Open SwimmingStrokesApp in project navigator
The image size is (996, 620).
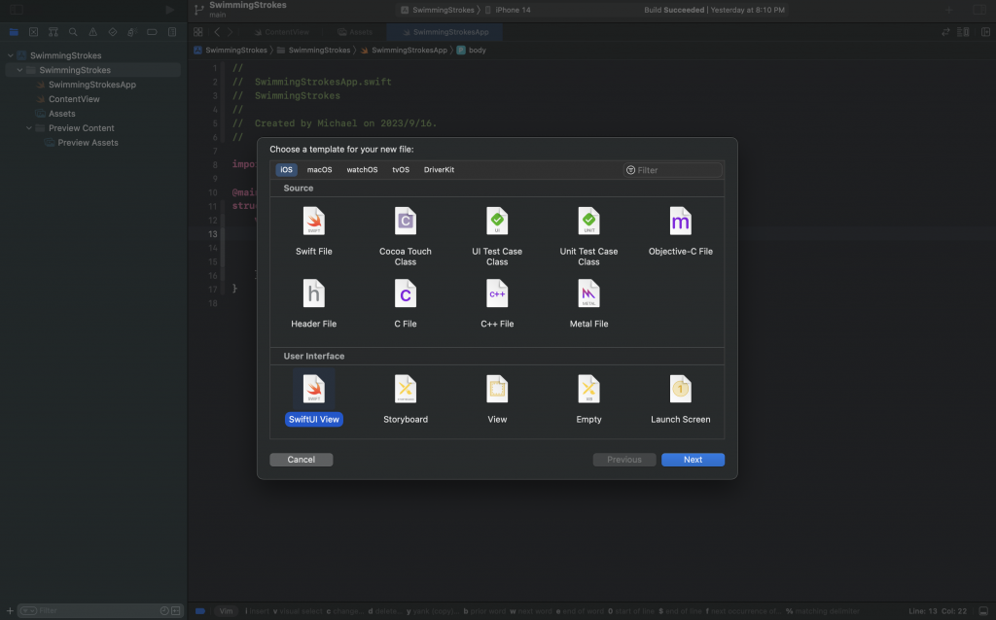[x=92, y=85]
